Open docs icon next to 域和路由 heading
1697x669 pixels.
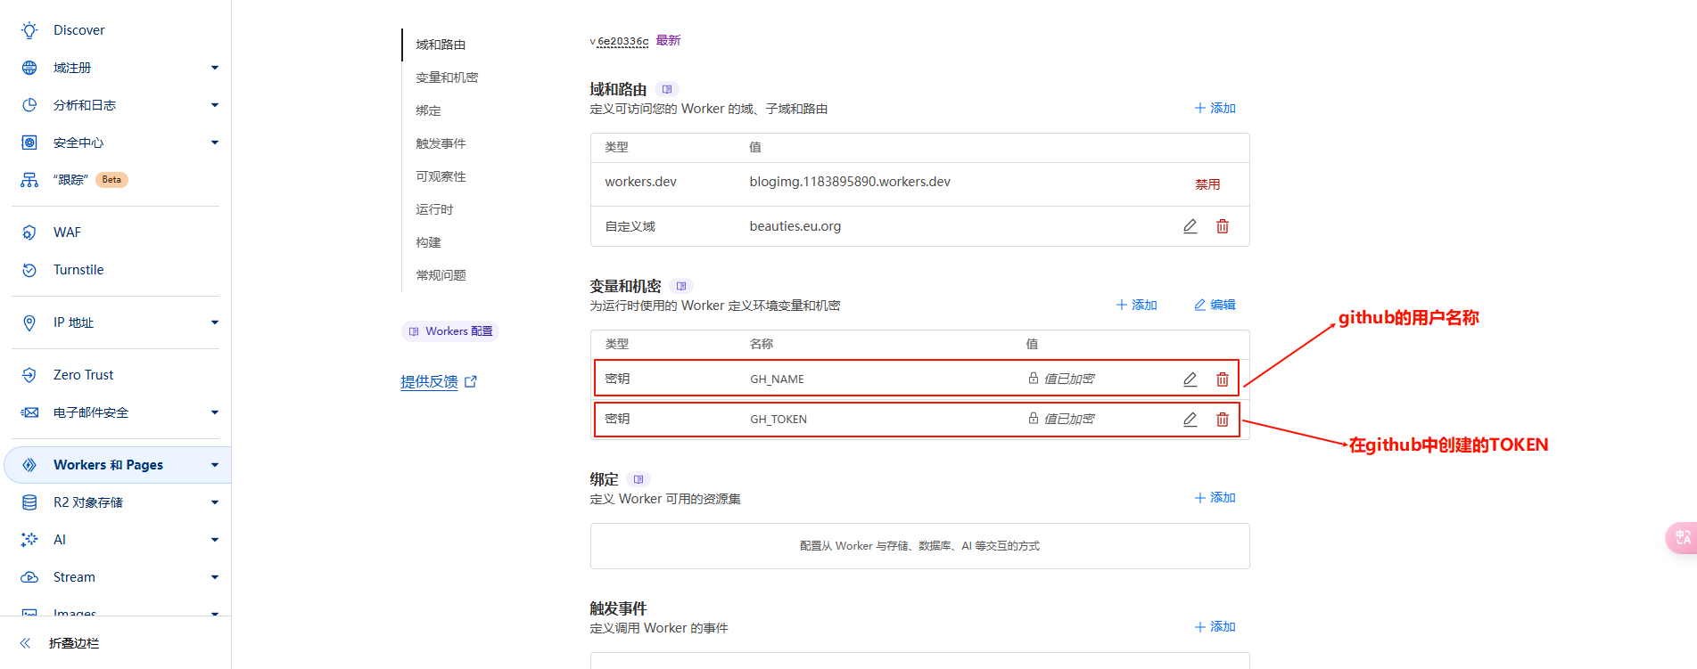(x=667, y=89)
